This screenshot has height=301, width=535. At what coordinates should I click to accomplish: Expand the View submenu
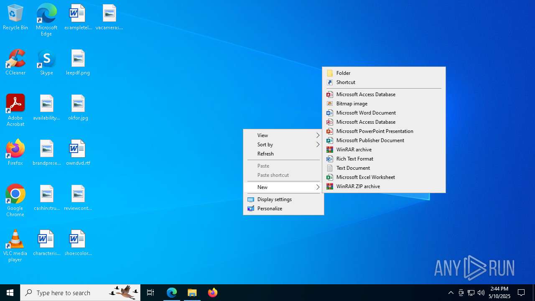coord(283,135)
